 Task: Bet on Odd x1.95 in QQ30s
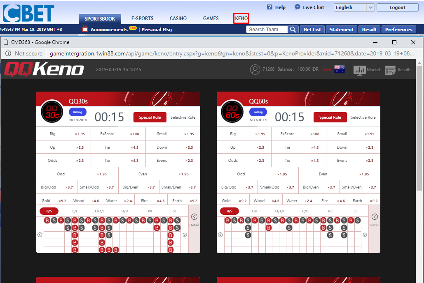(77, 174)
